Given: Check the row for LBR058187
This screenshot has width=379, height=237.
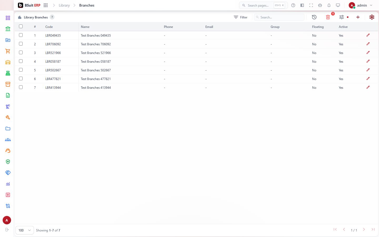Looking at the screenshot, I should tap(21, 61).
